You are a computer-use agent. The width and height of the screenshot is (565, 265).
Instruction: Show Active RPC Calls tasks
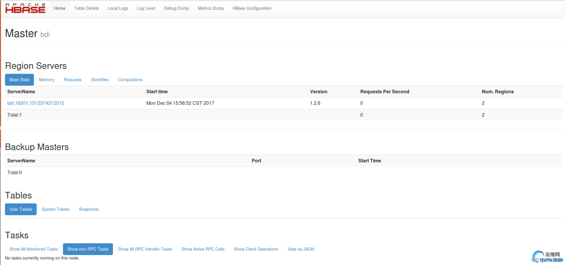203,249
